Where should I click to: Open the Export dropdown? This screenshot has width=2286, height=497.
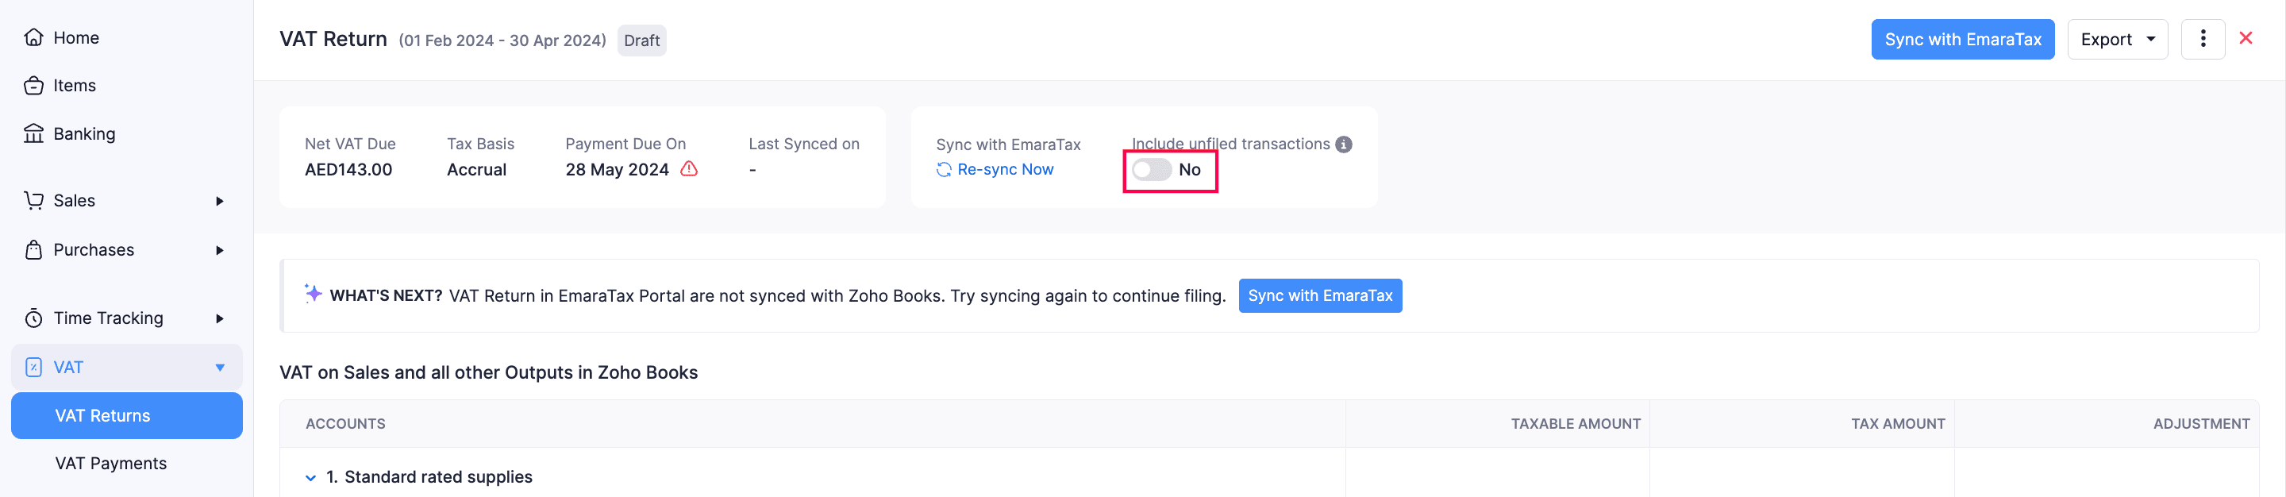(x=2116, y=39)
